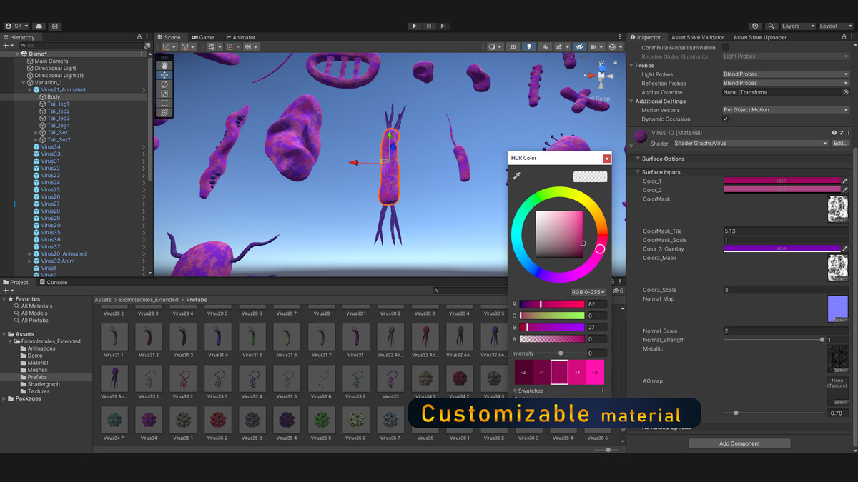The width and height of the screenshot is (858, 482).
Task: Select the Move tool in Scene toolbar
Action: tap(164, 75)
